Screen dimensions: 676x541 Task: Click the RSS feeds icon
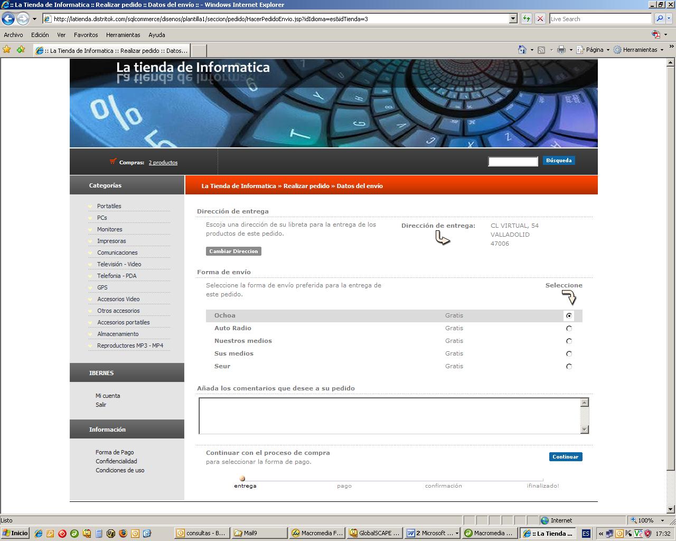click(x=541, y=50)
